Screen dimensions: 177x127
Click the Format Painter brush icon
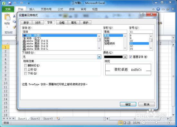coord(14,27)
